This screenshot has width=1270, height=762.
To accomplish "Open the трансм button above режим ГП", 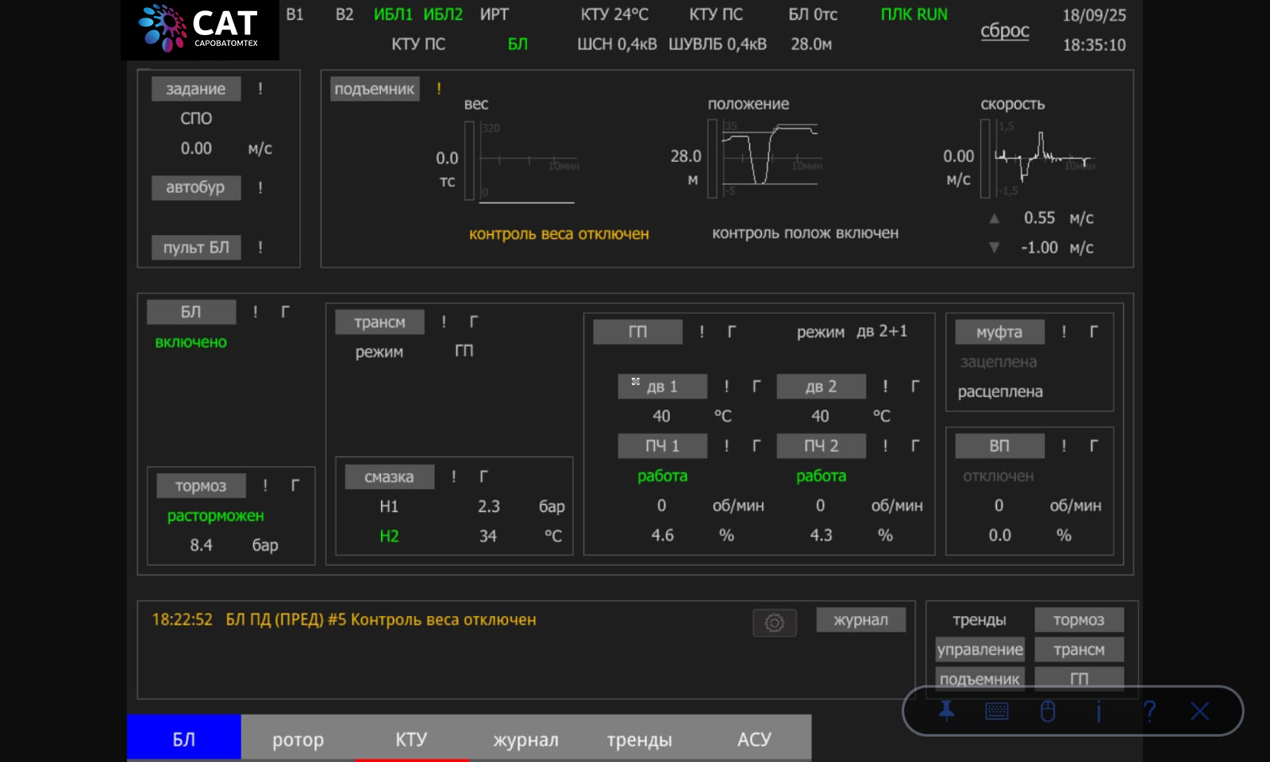I will [x=379, y=322].
